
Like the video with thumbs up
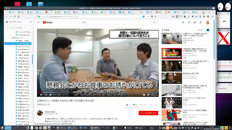click(127, 105)
